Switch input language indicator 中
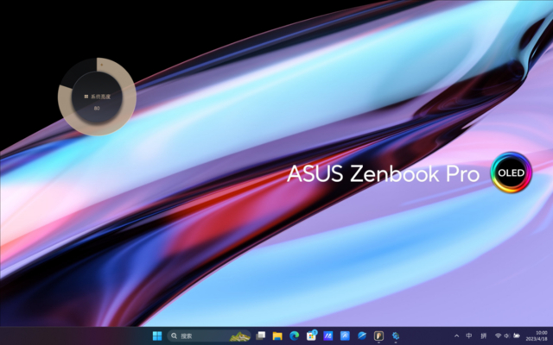Viewport: 553px width, 345px height. click(x=469, y=336)
